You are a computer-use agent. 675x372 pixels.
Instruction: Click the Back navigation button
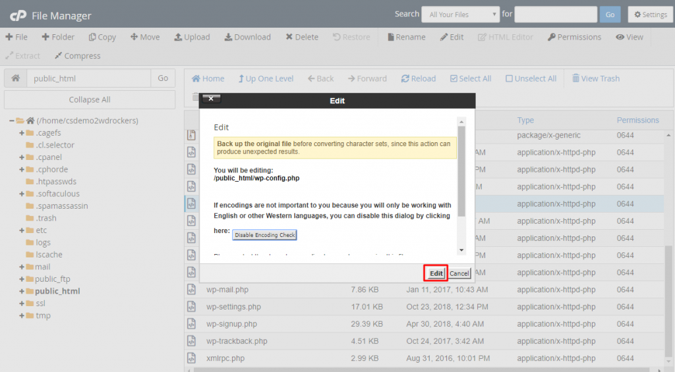(x=321, y=78)
